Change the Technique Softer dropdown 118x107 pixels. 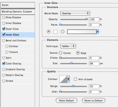(x=68, y=46)
